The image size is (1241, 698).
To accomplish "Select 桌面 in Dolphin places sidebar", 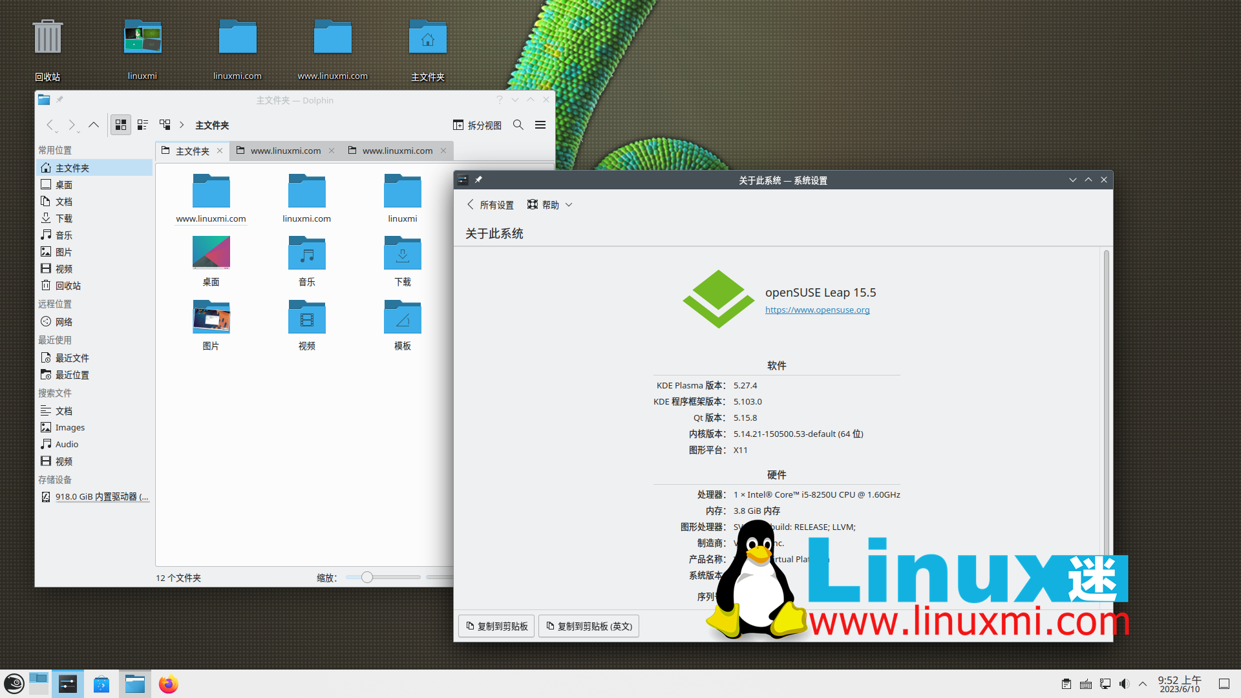I will (94, 185).
